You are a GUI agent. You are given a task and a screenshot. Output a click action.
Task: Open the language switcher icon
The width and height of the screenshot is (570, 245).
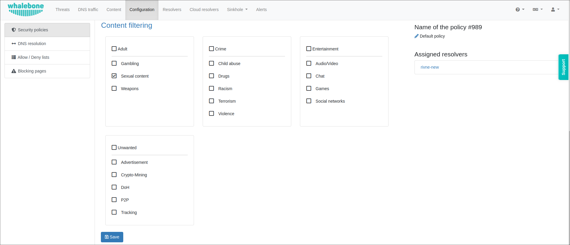pos(537,10)
